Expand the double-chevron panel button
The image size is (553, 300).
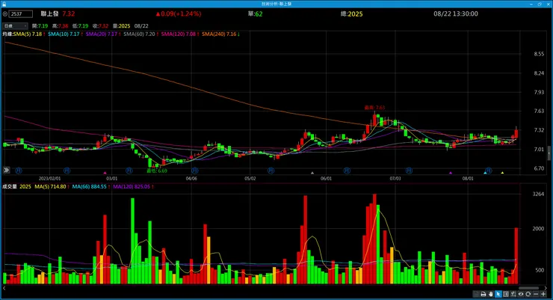click(x=6, y=170)
